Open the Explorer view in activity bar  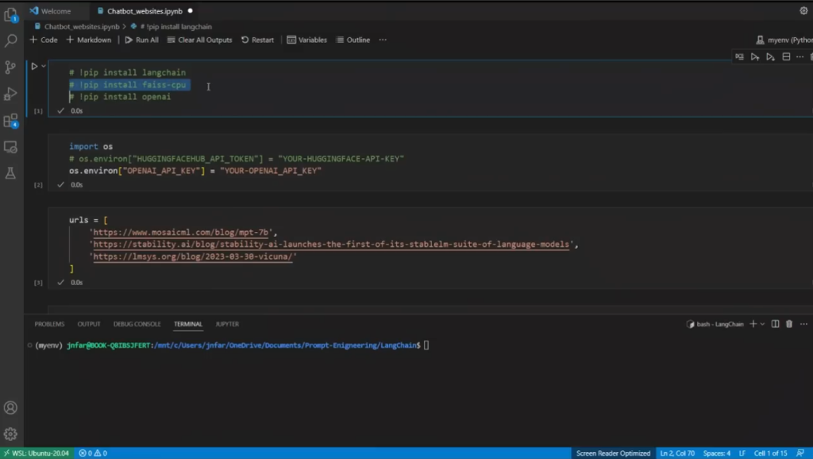coord(10,13)
